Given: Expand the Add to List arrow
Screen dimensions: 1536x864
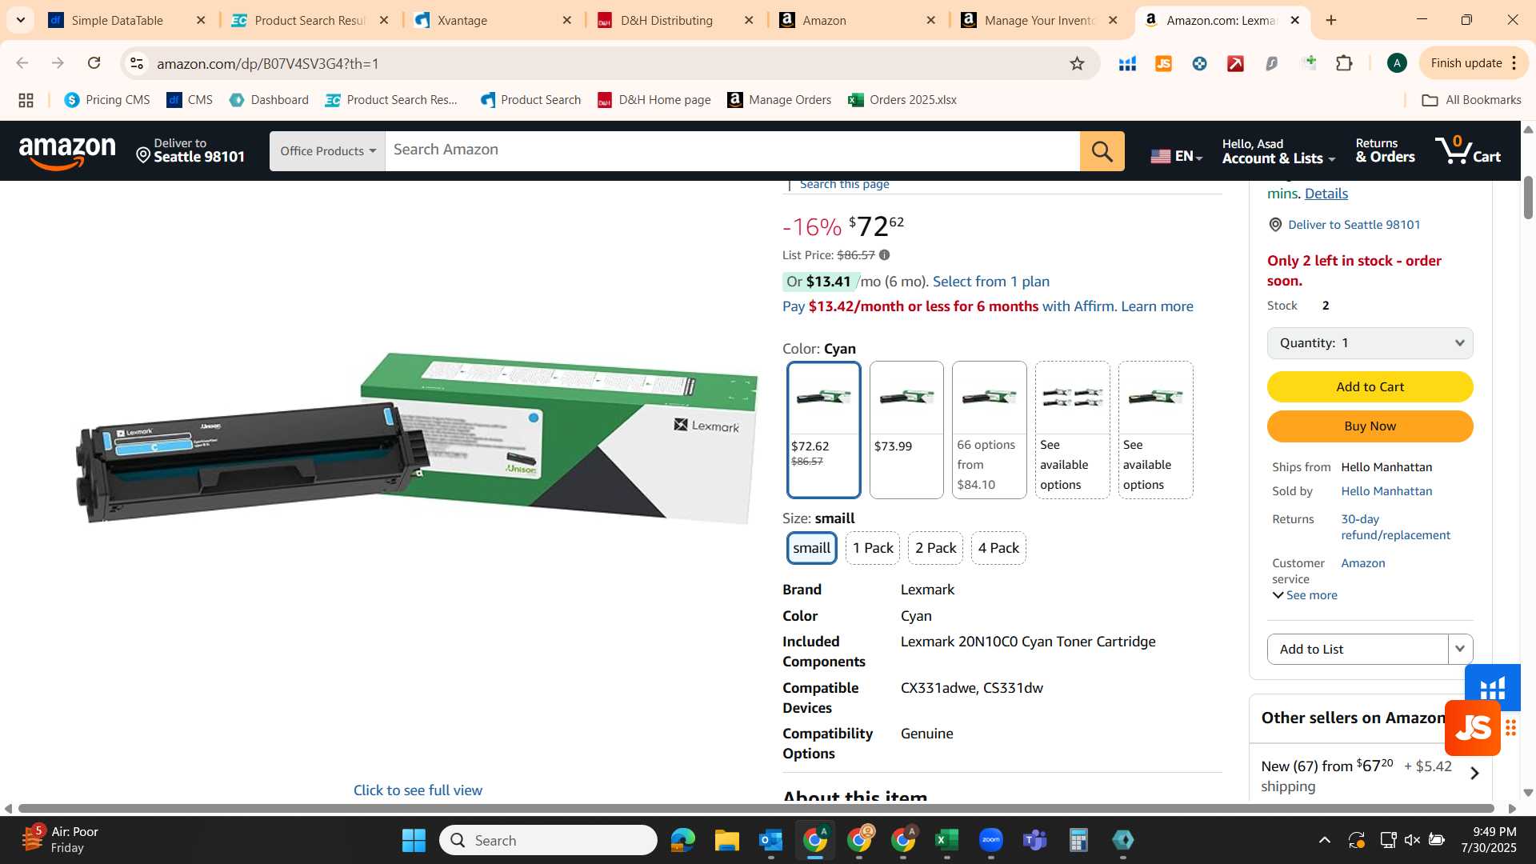Looking at the screenshot, I should pos(1460,649).
